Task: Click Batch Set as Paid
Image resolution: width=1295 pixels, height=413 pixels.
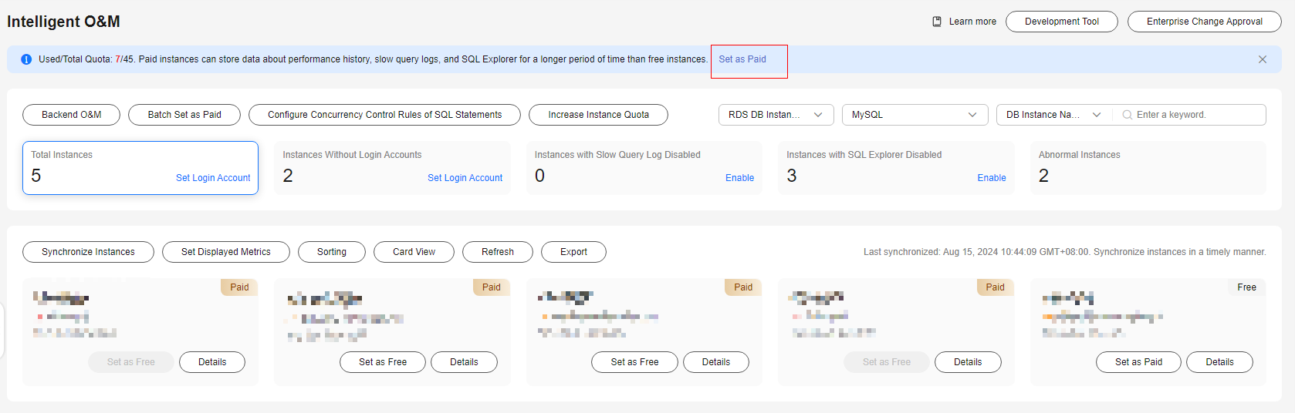Action: [184, 115]
